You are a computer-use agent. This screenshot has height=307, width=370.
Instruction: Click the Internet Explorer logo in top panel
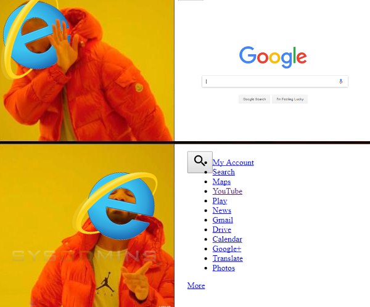tap(35, 39)
